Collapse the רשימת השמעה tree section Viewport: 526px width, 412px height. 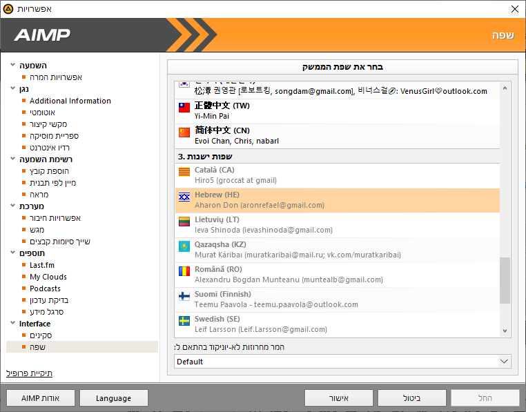pyautogui.click(x=12, y=158)
